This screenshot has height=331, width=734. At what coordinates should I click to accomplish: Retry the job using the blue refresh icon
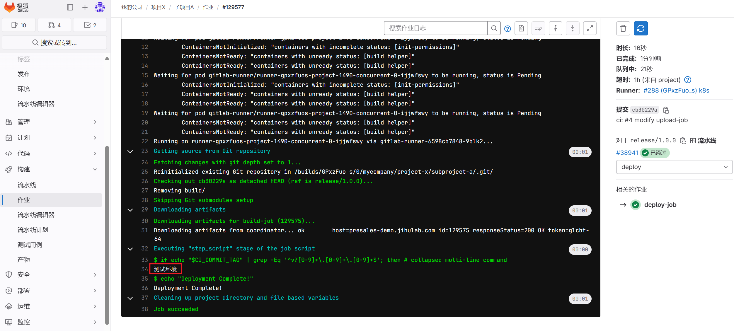(641, 28)
